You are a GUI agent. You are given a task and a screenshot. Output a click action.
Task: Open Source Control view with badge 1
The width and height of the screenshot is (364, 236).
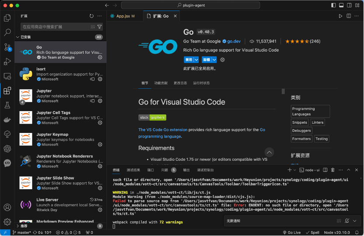tap(7, 47)
